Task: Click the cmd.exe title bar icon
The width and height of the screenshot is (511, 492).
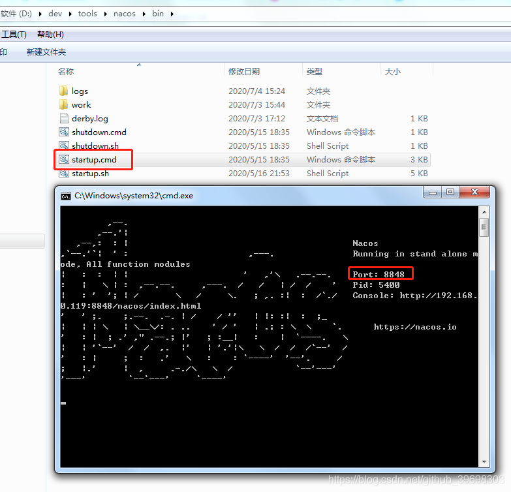Action: coord(66,196)
